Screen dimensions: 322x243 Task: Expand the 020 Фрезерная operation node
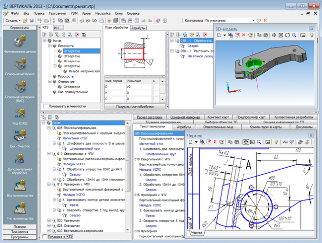point(48,220)
